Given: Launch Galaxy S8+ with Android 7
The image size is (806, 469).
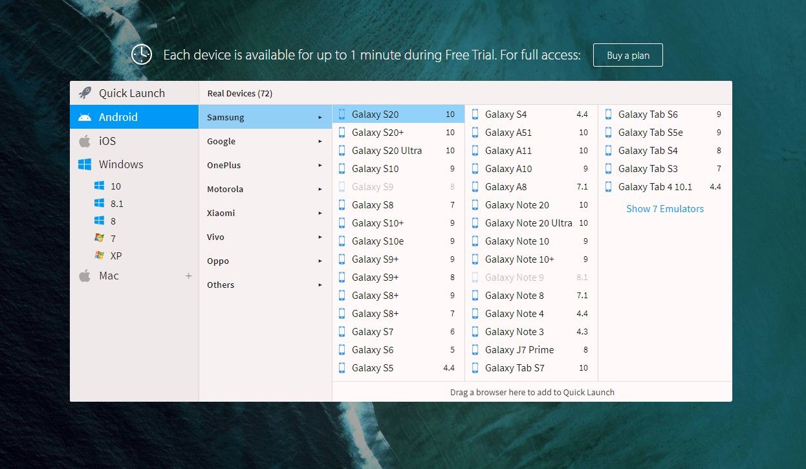Looking at the screenshot, I should 398,314.
